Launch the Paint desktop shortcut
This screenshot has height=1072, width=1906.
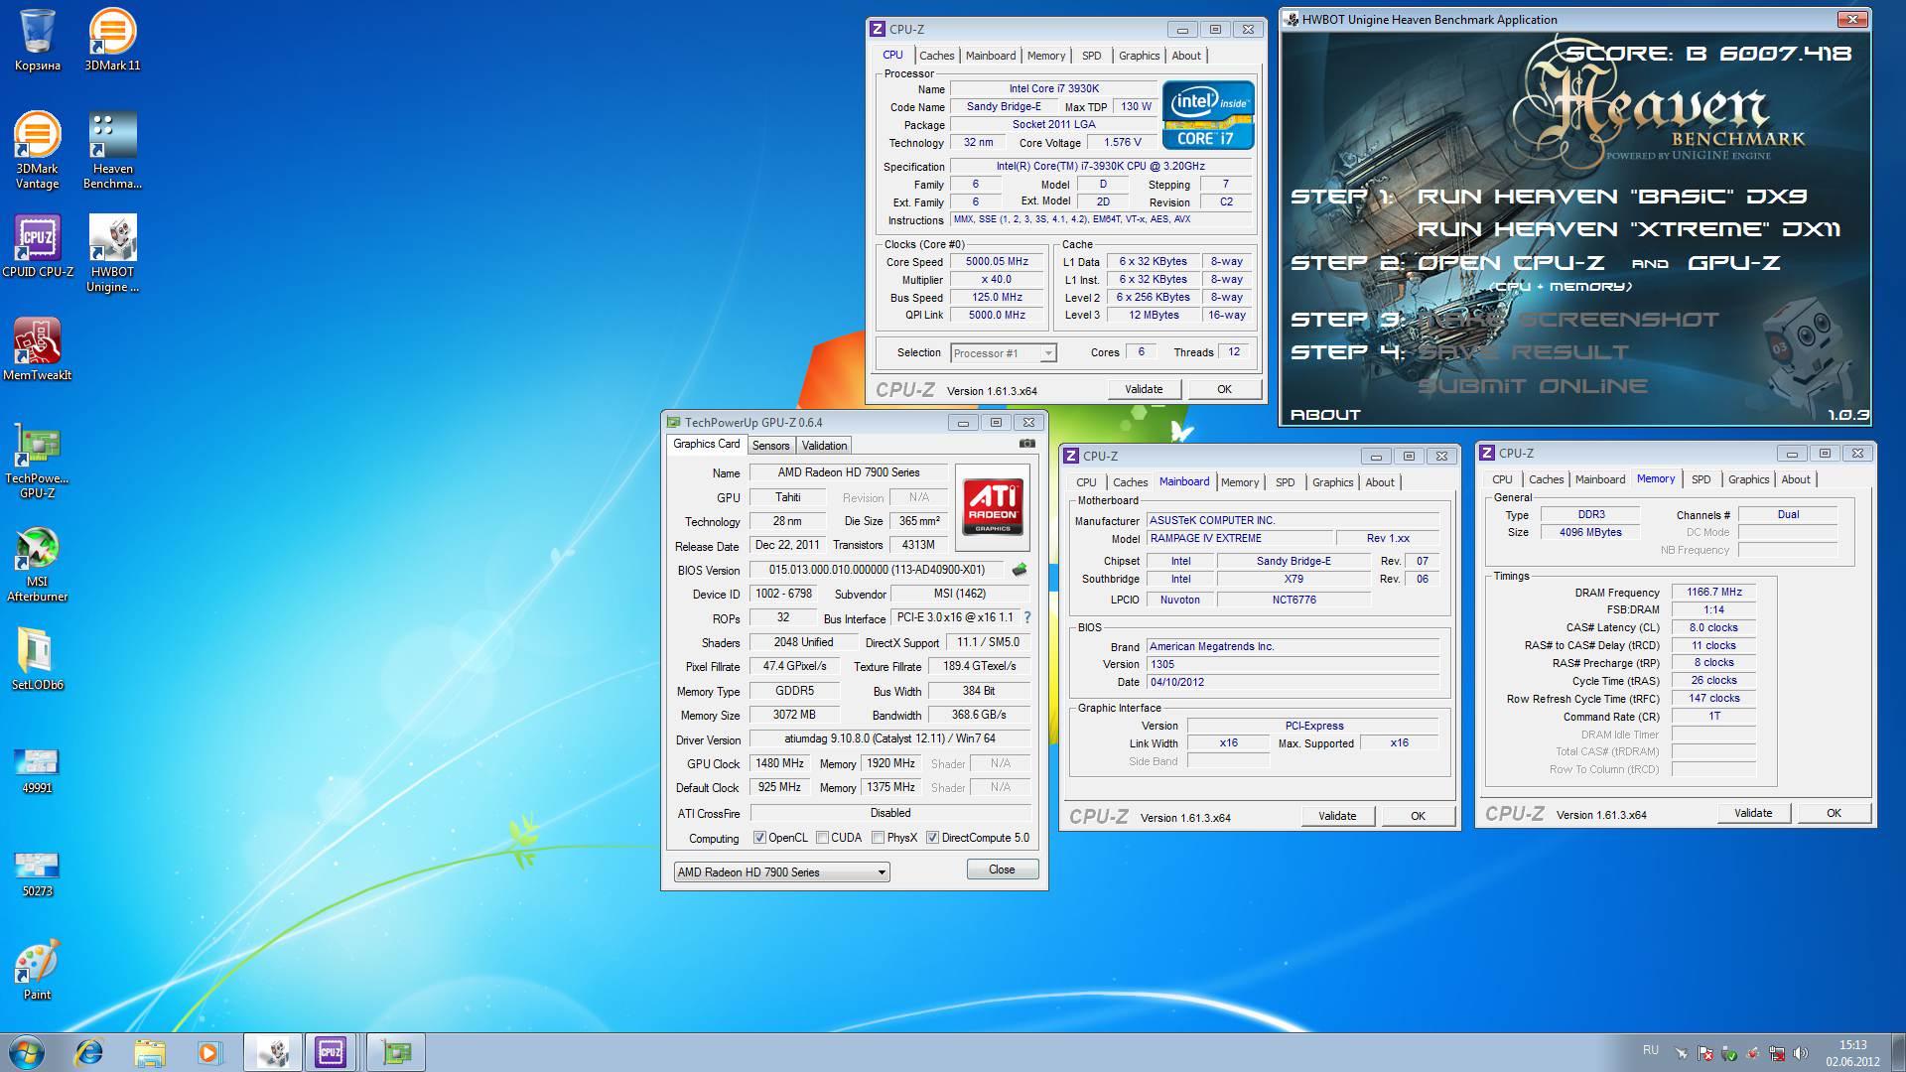coord(37,969)
